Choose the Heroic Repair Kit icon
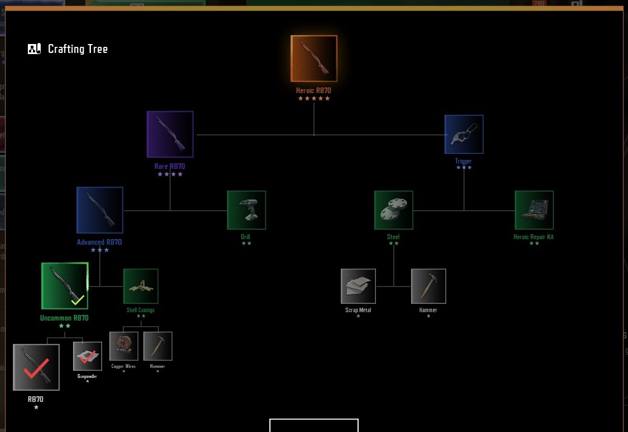Image resolution: width=628 pixels, height=432 pixels. point(534,210)
